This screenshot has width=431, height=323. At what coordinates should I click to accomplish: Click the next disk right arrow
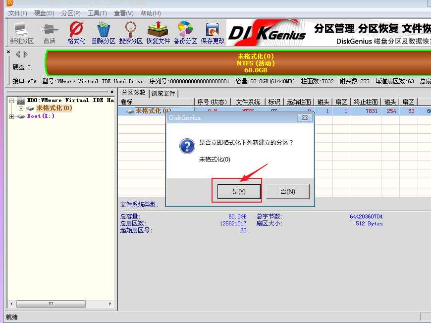[26, 54]
